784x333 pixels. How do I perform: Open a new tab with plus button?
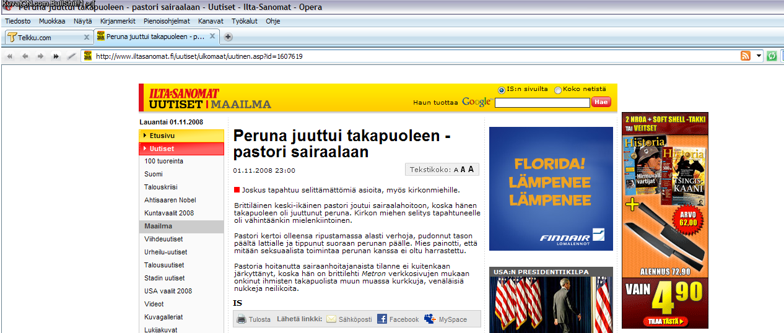point(228,37)
